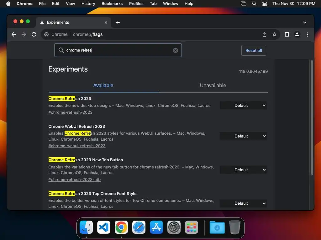Viewport: 321px width, 240px height.
Task: Open the Chrome Refresh 2023 Default dropdown
Action: click(243, 106)
